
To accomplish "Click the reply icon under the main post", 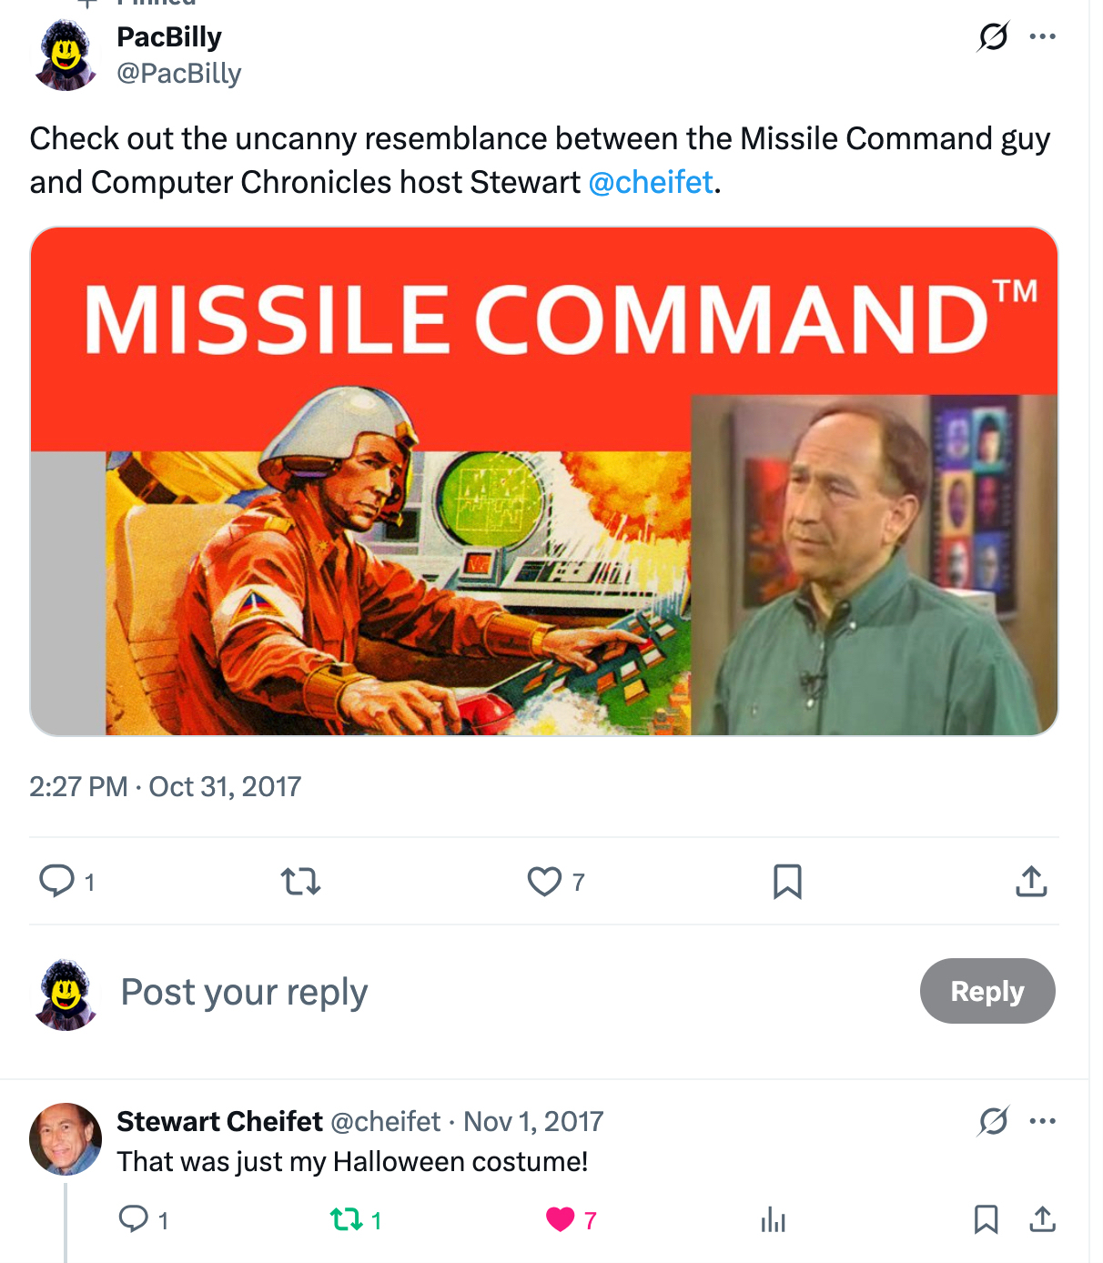I will [x=57, y=881].
